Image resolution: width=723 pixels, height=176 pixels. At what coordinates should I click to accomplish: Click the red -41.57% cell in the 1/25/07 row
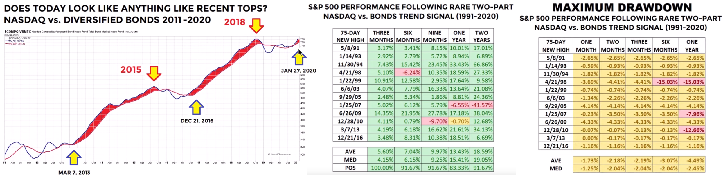click(x=481, y=105)
